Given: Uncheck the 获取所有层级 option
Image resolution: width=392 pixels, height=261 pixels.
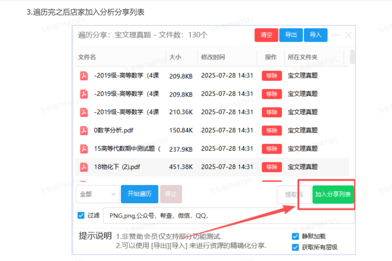Looking at the screenshot, I should [x=295, y=248].
